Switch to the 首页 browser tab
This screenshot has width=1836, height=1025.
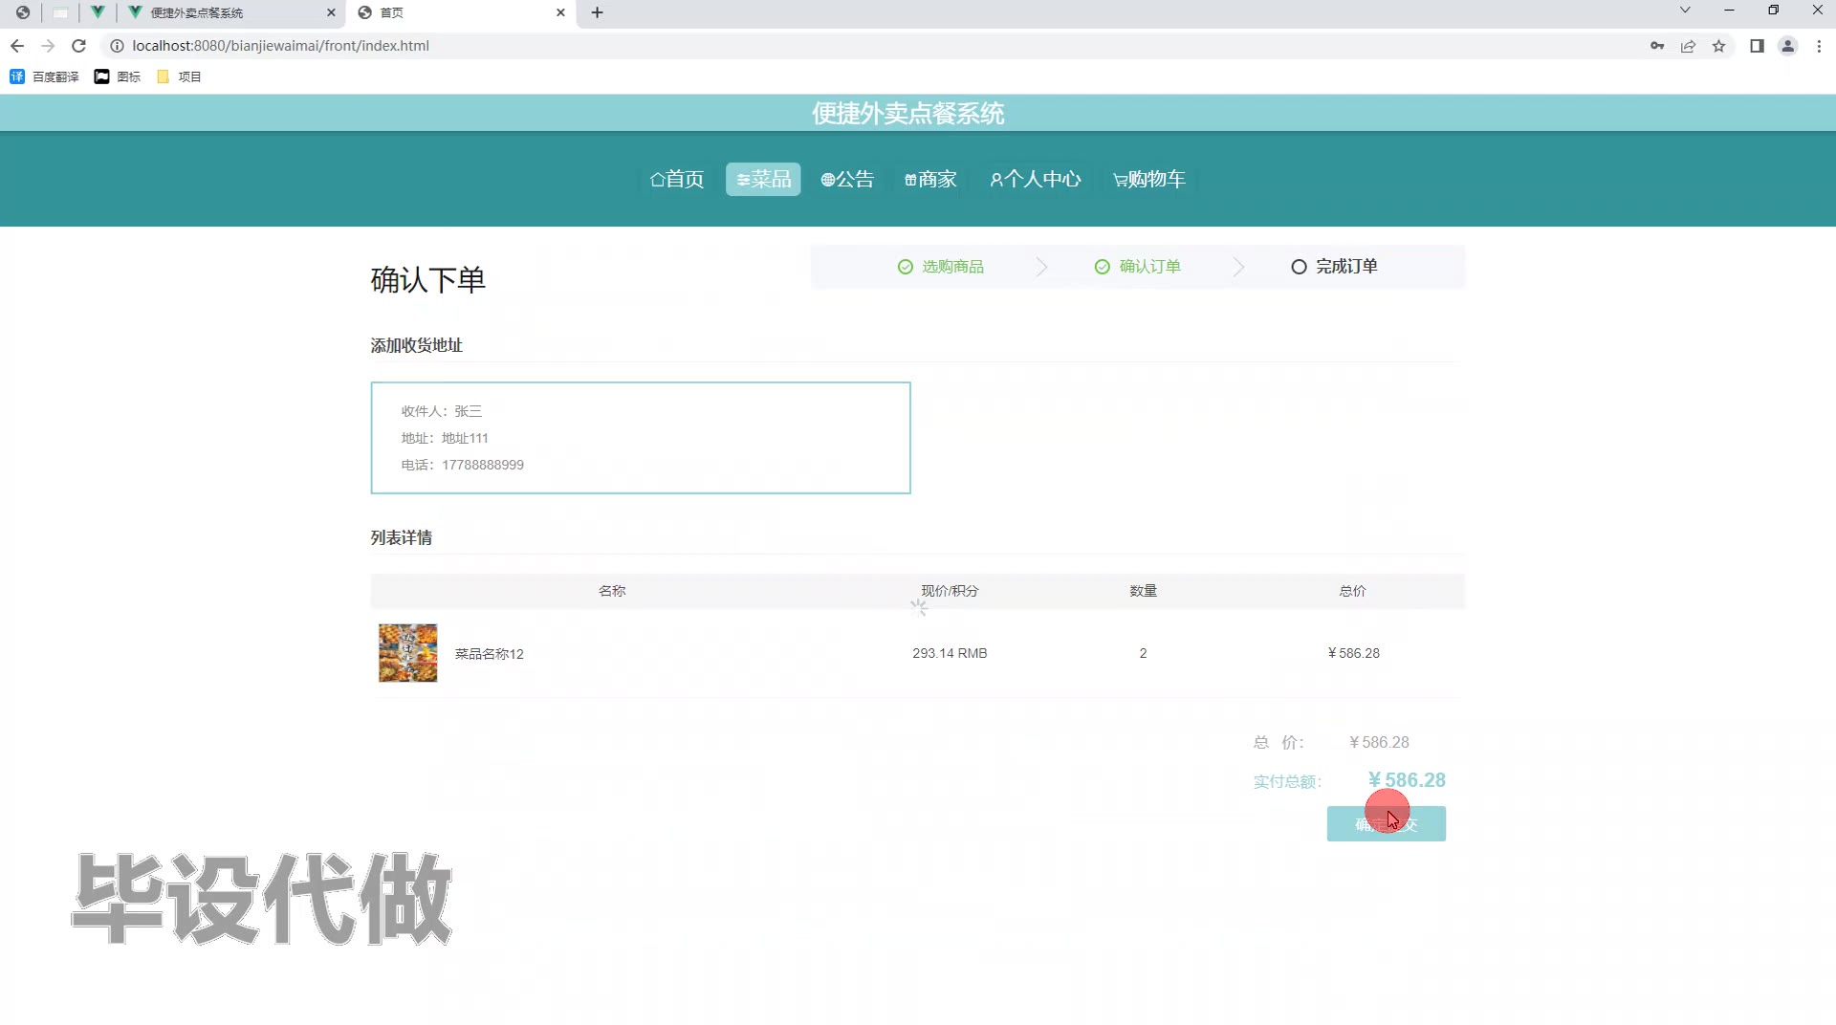pyautogui.click(x=461, y=12)
